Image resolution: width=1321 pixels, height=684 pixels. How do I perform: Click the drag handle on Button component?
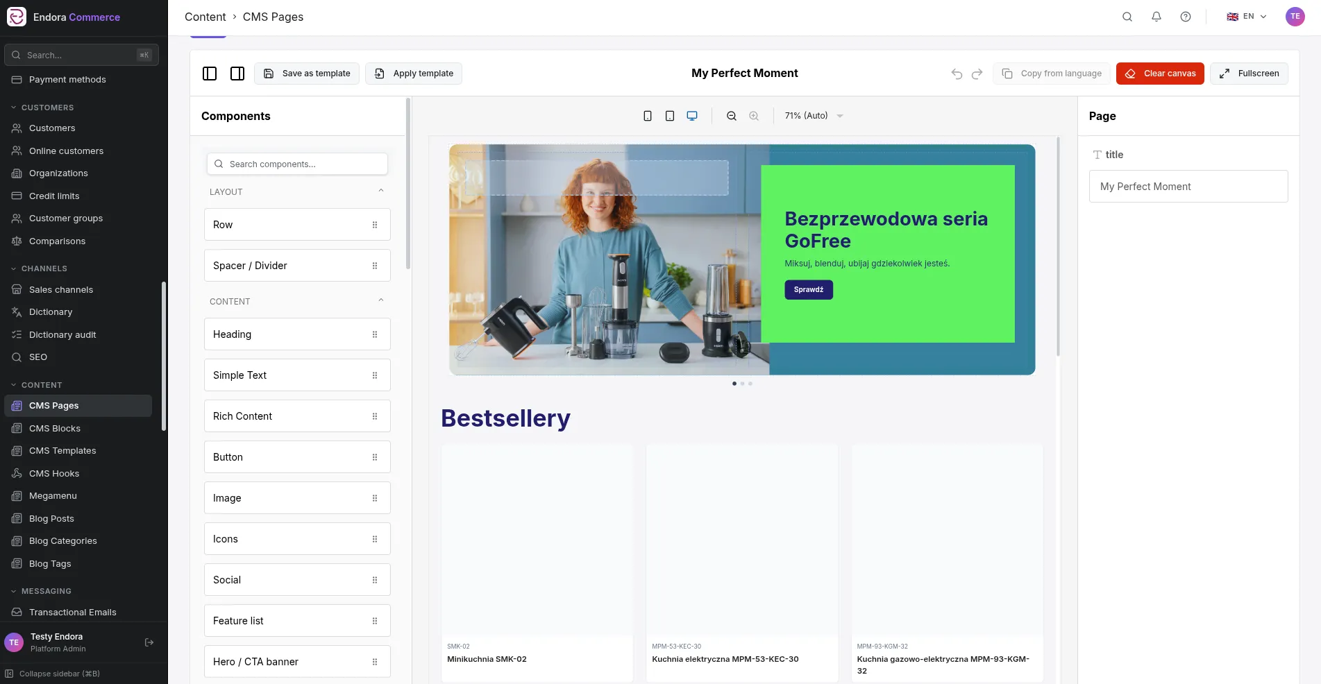pos(375,457)
